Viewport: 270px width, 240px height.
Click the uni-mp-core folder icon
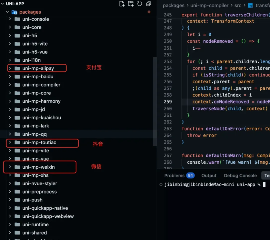coord(17,93)
